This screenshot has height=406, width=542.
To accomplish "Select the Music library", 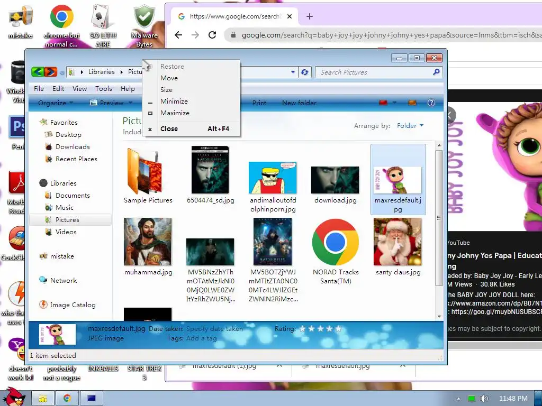I will point(64,207).
